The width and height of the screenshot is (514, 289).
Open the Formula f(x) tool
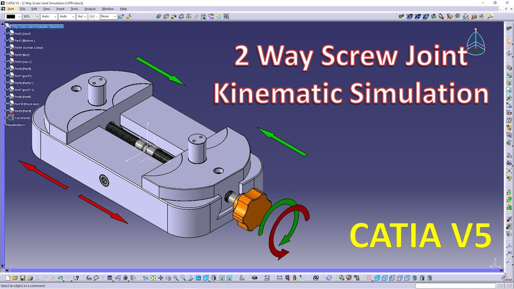[89, 278]
